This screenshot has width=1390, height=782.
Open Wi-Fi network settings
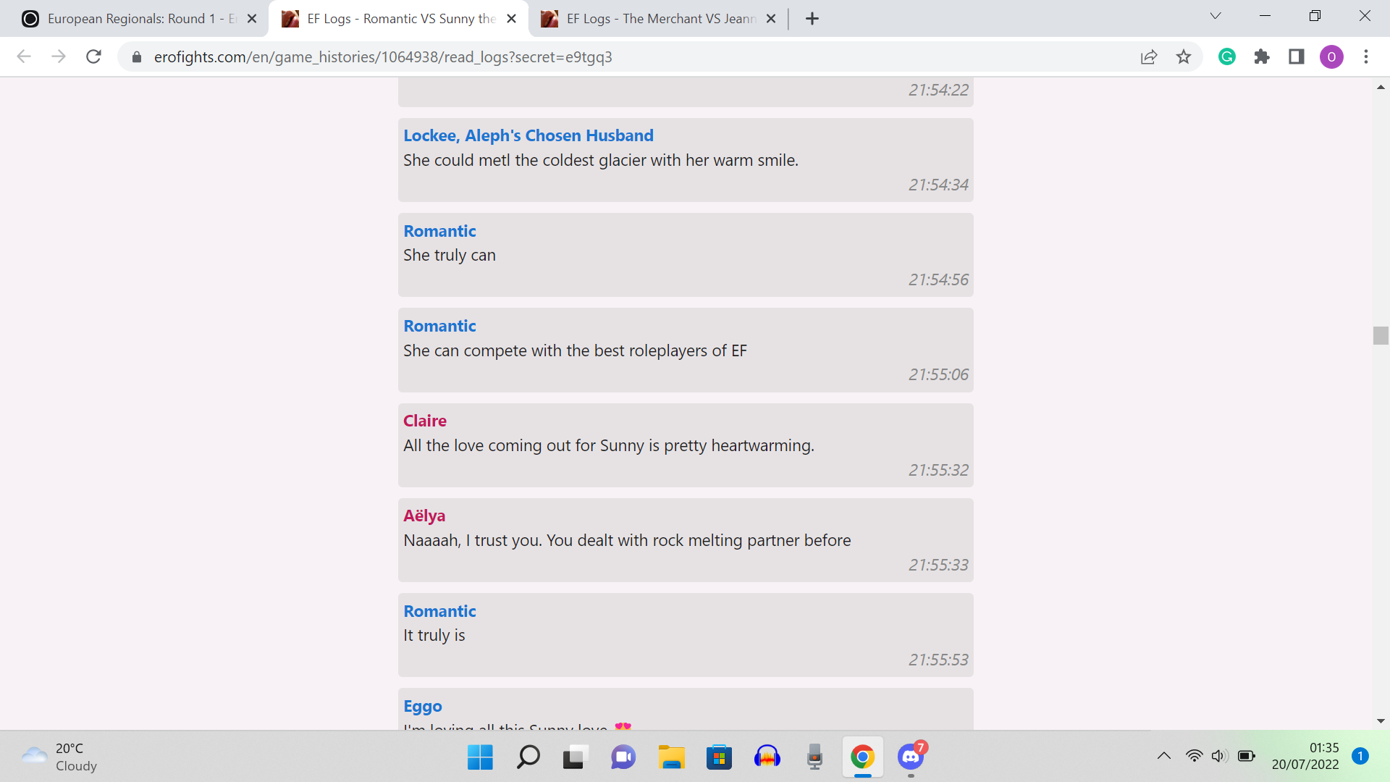coord(1194,756)
